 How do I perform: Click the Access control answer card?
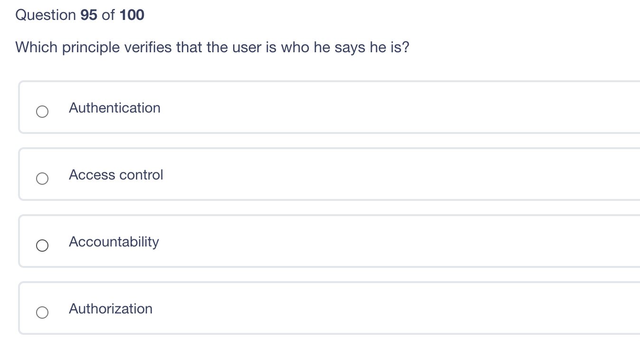[x=285, y=174]
